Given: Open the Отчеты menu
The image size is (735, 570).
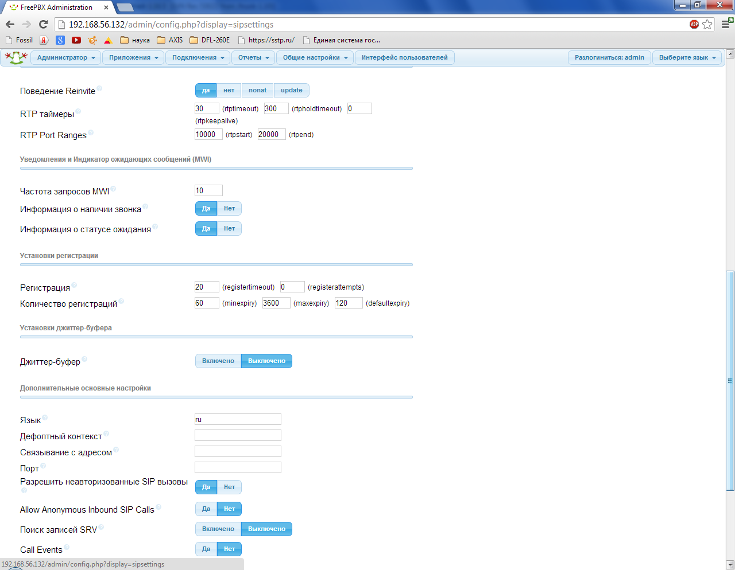Looking at the screenshot, I should tap(253, 58).
